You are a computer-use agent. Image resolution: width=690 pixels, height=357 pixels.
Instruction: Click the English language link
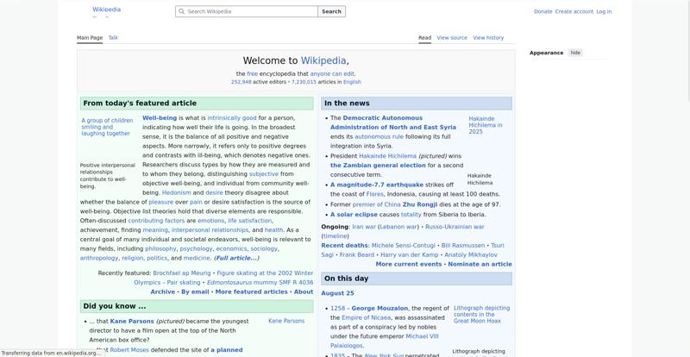pyautogui.click(x=352, y=82)
